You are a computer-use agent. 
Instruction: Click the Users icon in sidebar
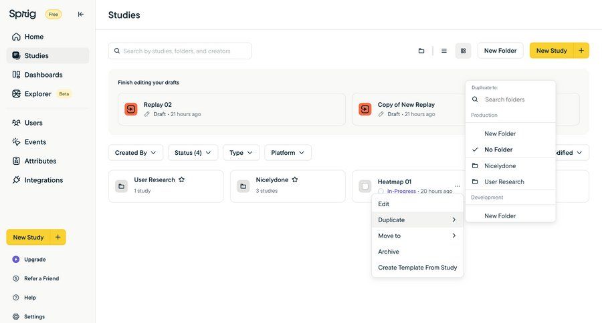click(16, 123)
